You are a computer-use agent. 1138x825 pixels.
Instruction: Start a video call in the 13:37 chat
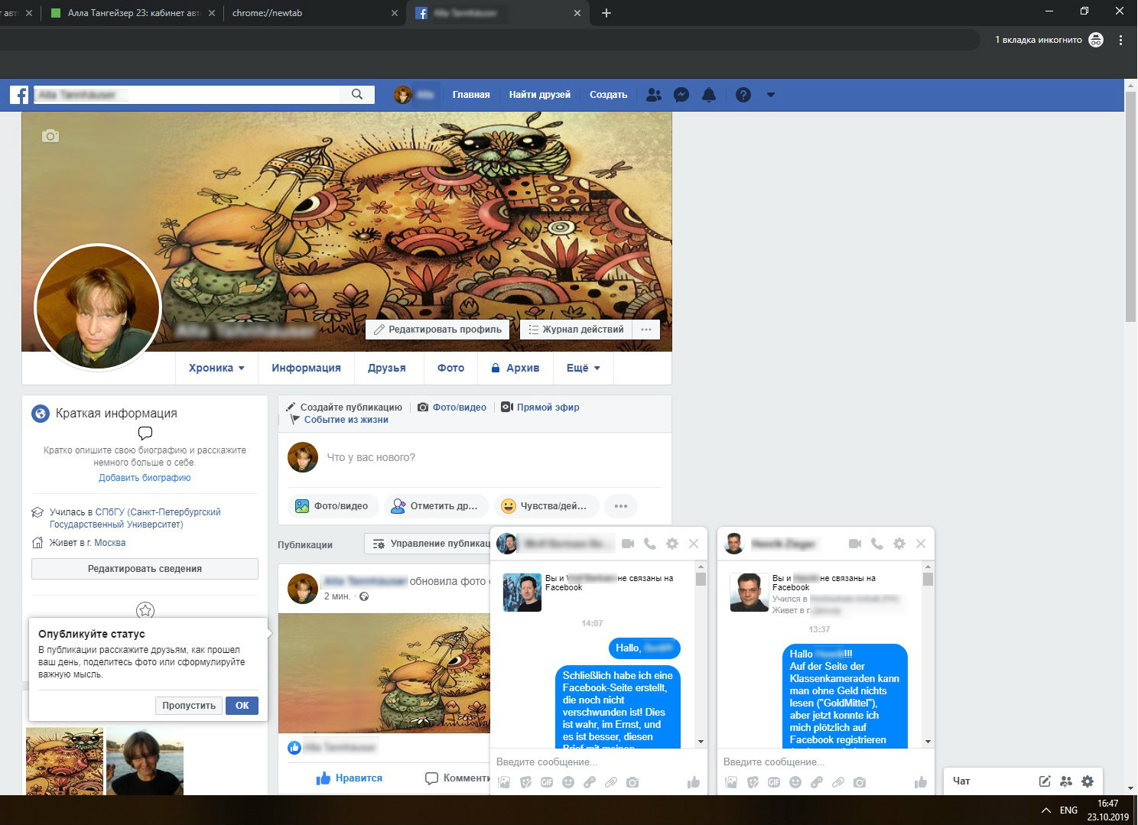coord(855,544)
